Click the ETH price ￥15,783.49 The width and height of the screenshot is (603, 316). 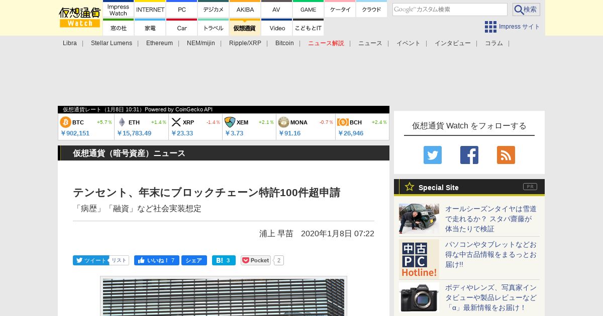[134, 133]
